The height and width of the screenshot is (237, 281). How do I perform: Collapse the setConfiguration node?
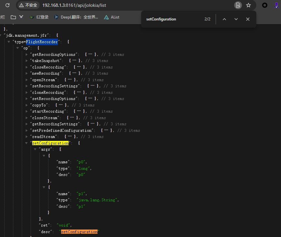click(26, 143)
